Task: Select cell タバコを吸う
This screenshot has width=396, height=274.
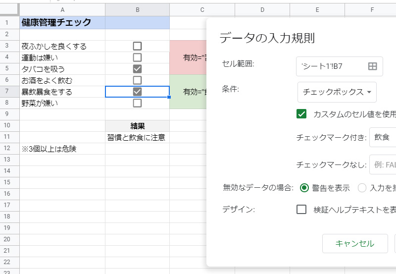Action: (x=62, y=69)
